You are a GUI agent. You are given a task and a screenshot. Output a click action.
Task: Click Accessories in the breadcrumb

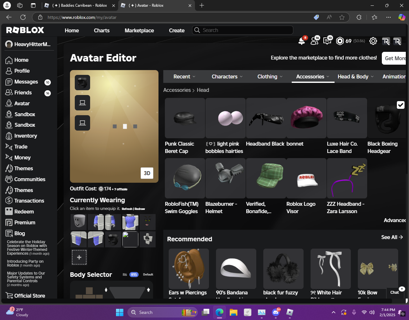coord(177,90)
